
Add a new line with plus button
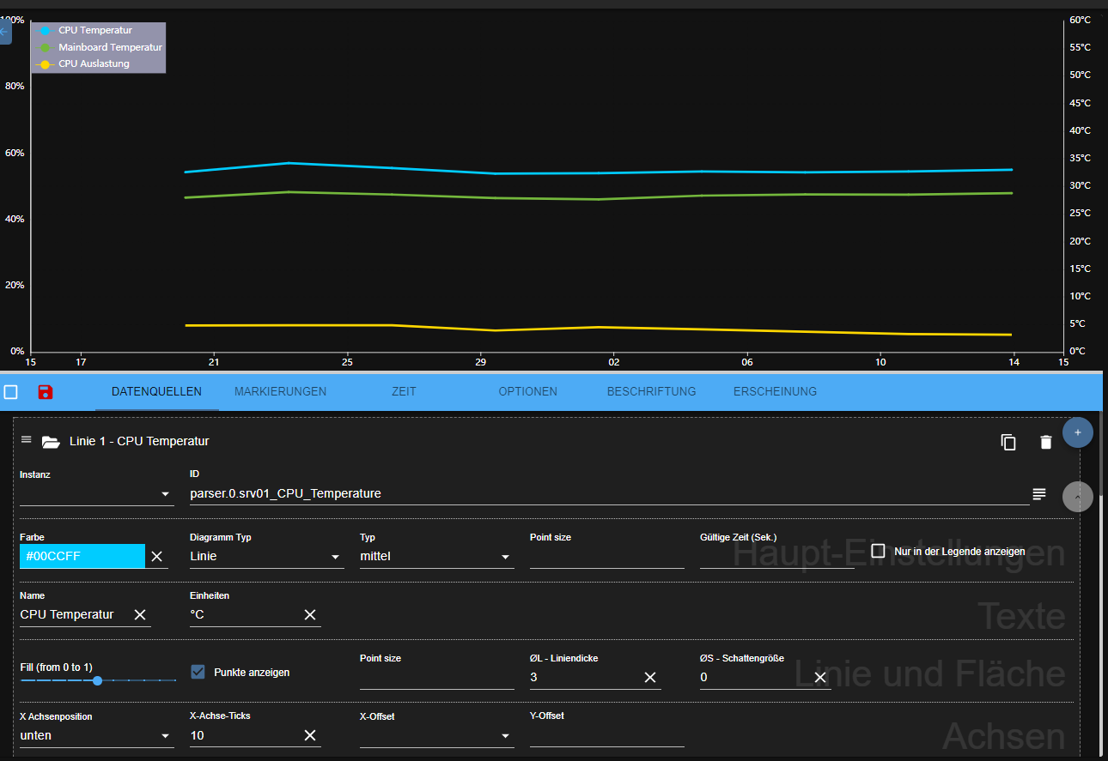[x=1077, y=432]
